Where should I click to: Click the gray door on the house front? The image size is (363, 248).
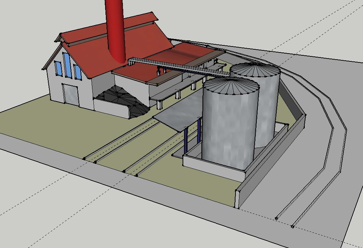71,94
